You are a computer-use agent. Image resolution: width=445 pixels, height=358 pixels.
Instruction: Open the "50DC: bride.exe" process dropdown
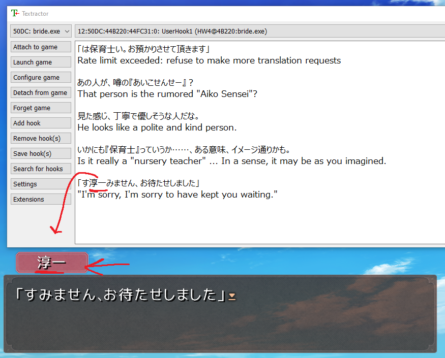pyautogui.click(x=40, y=31)
